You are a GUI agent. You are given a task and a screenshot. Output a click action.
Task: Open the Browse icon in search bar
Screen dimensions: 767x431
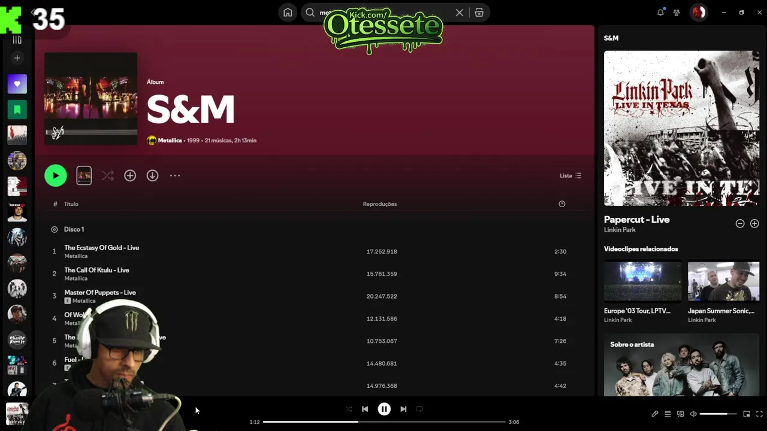479,13
